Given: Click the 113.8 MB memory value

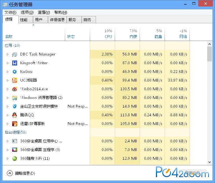Looking at the screenshot, I should [x=129, y=115].
